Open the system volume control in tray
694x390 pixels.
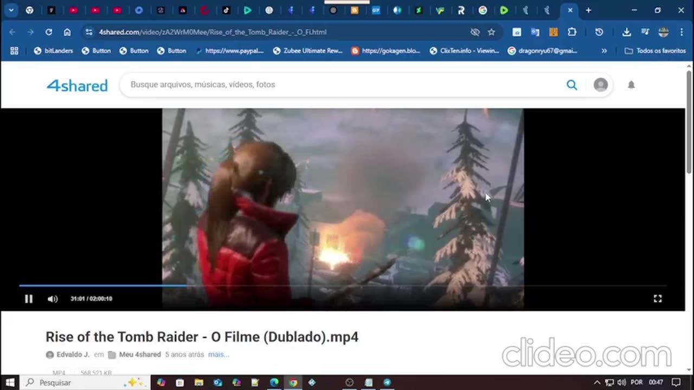pos(621,382)
